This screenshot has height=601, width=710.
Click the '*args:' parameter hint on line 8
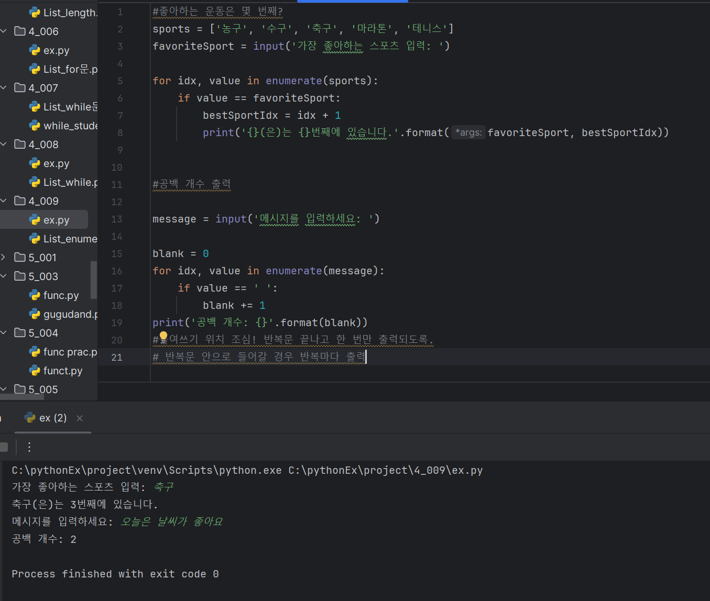[x=468, y=132]
